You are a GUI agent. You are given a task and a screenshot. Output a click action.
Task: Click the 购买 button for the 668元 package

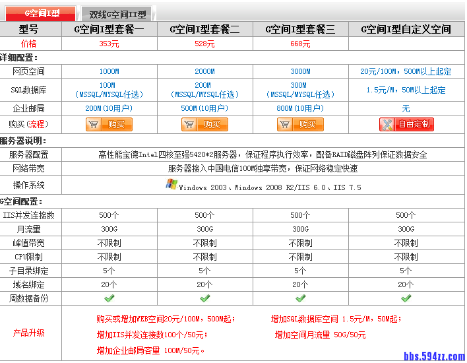tap(300, 124)
